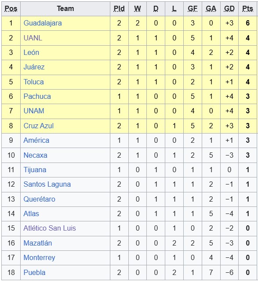Open the UANL team link
Viewport: 258px width, 282px height.
pos(33,38)
